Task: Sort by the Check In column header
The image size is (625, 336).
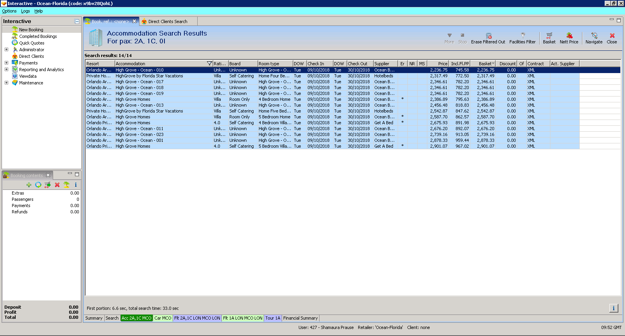Action: click(x=320, y=64)
